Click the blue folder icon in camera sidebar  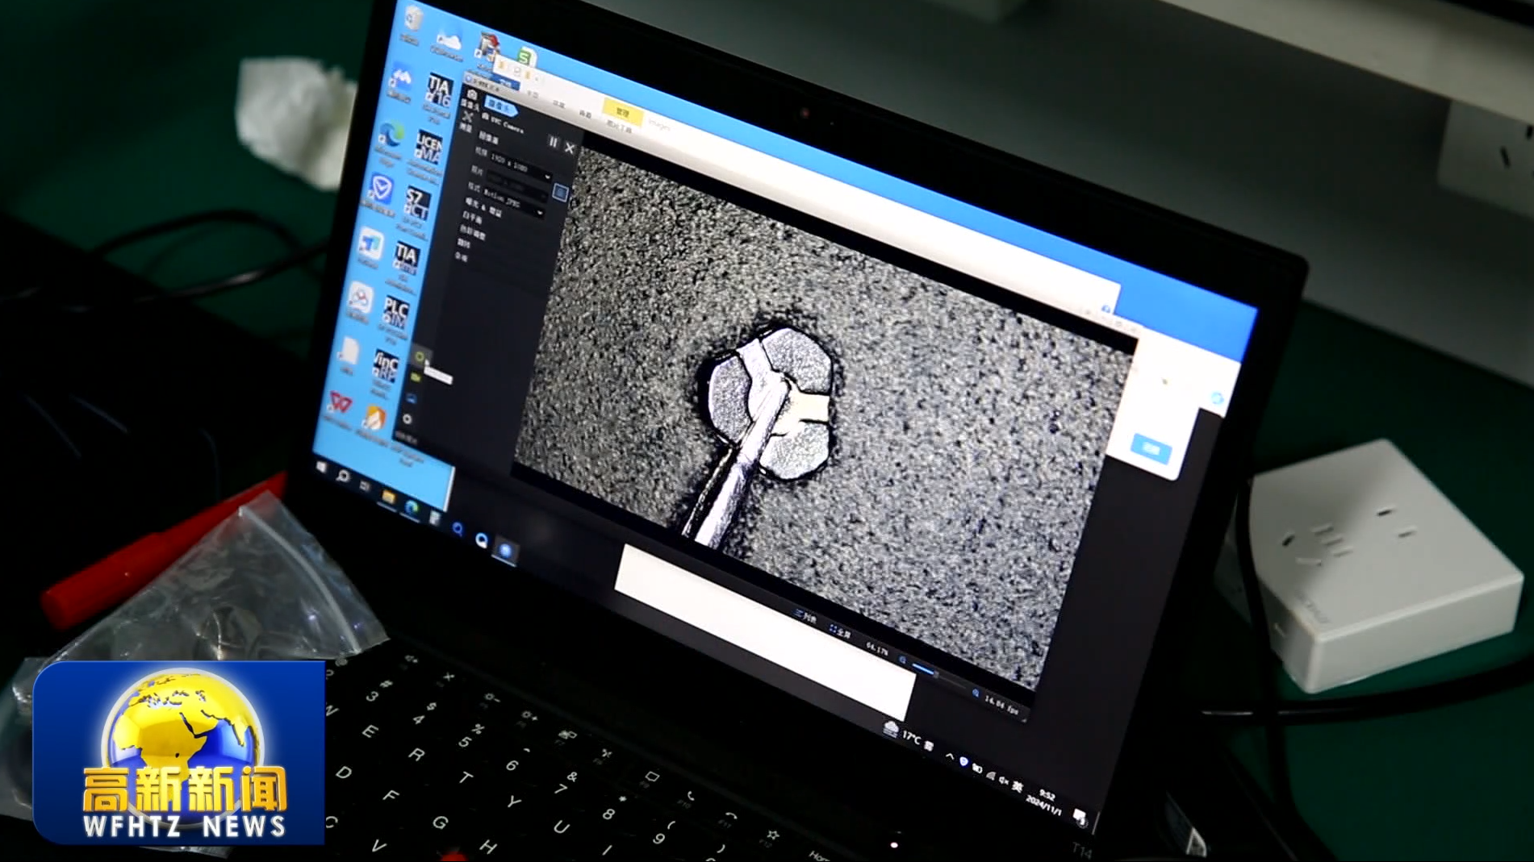click(411, 398)
